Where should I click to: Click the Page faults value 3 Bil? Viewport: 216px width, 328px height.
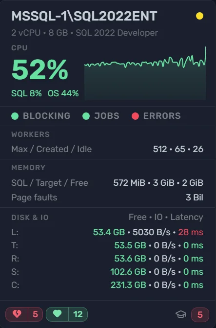[194, 197]
